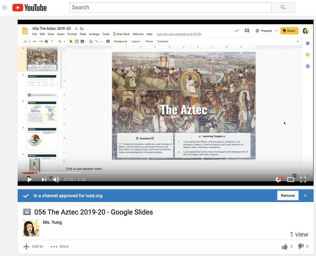This screenshot has height=256, width=316.
Task: Open the Google Tasks side panel icon
Action: [308, 66]
